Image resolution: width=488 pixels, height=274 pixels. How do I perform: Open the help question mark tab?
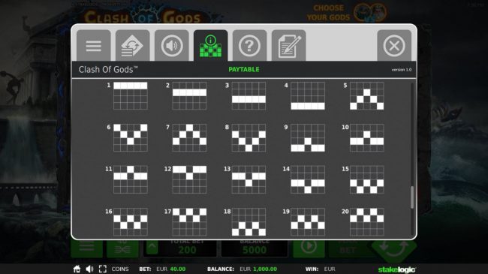click(x=249, y=46)
